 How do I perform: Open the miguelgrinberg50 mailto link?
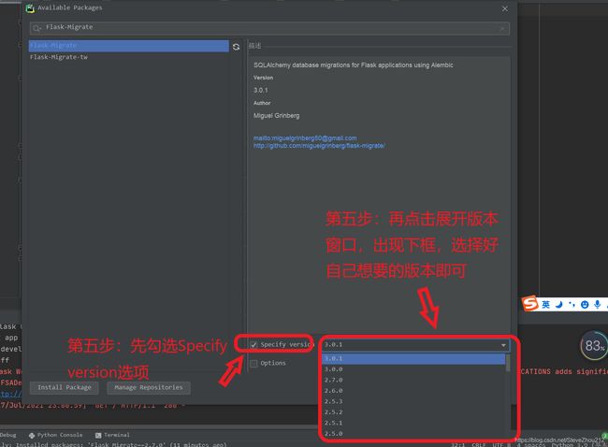tap(305, 138)
